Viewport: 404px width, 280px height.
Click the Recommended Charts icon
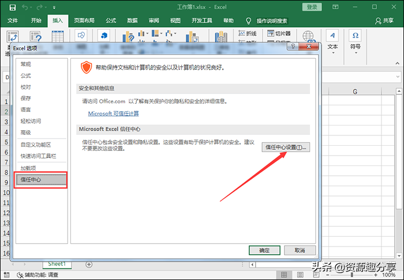[128, 37]
